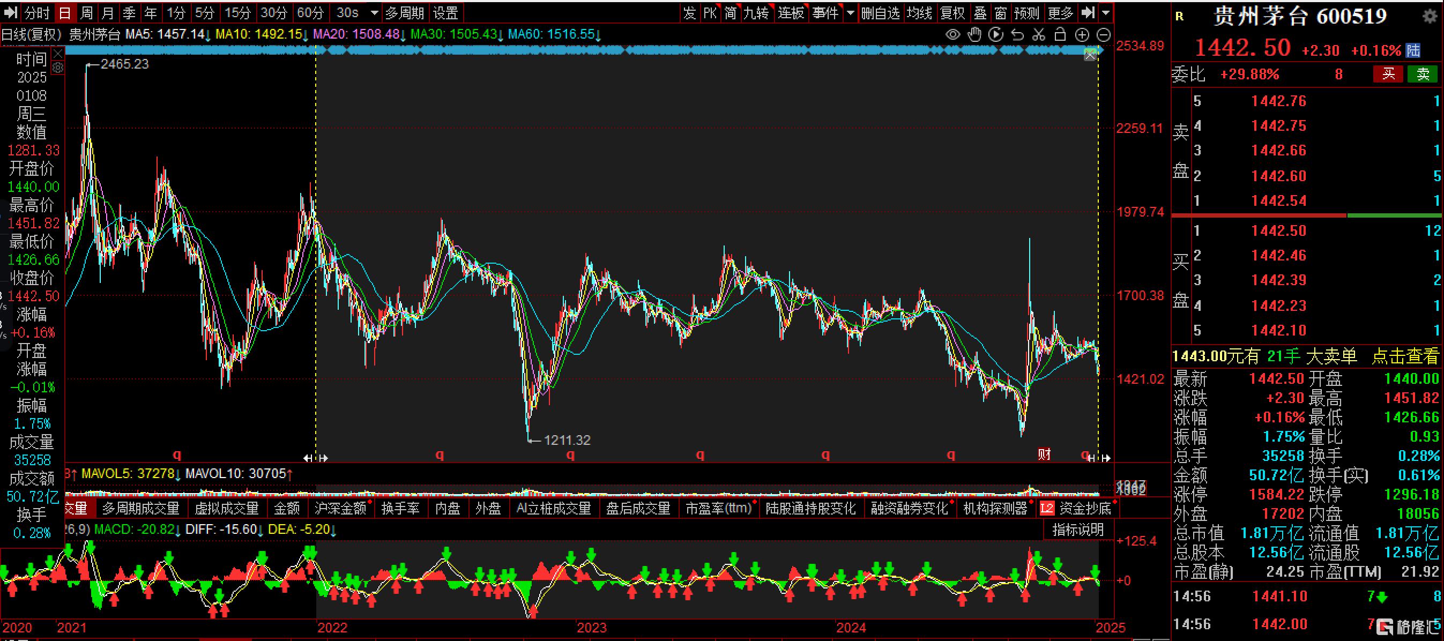Viewport: 1444px width, 641px height.
Task: Click the green 卖 sell button
Action: tap(1423, 74)
